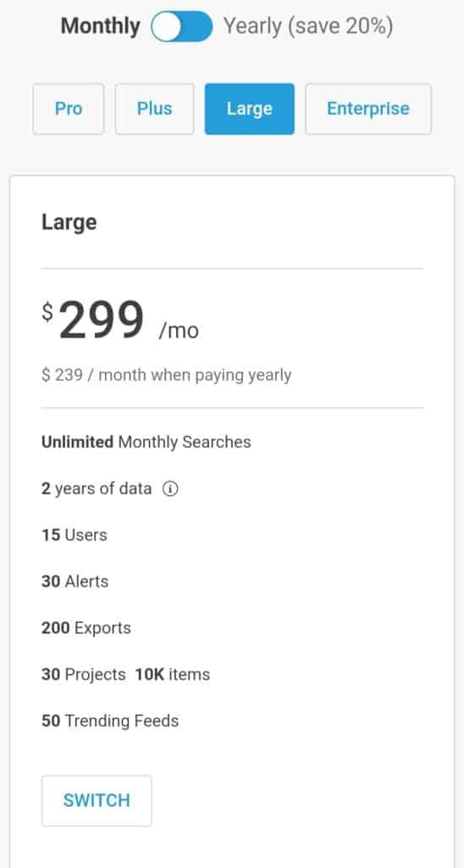Select the Pro plan tab

tap(69, 108)
